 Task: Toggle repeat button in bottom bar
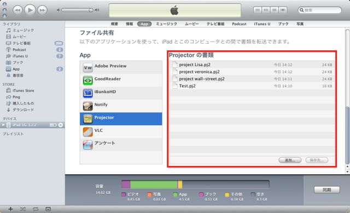tap(36, 209)
